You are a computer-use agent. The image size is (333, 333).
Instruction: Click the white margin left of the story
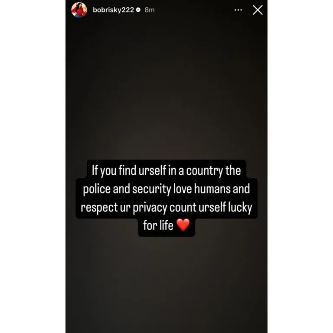click(x=33, y=166)
